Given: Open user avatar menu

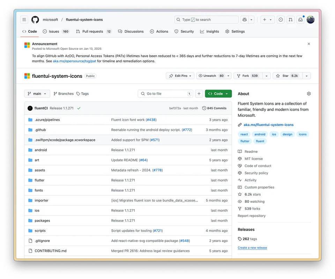Looking at the screenshot, I should click(311, 19).
